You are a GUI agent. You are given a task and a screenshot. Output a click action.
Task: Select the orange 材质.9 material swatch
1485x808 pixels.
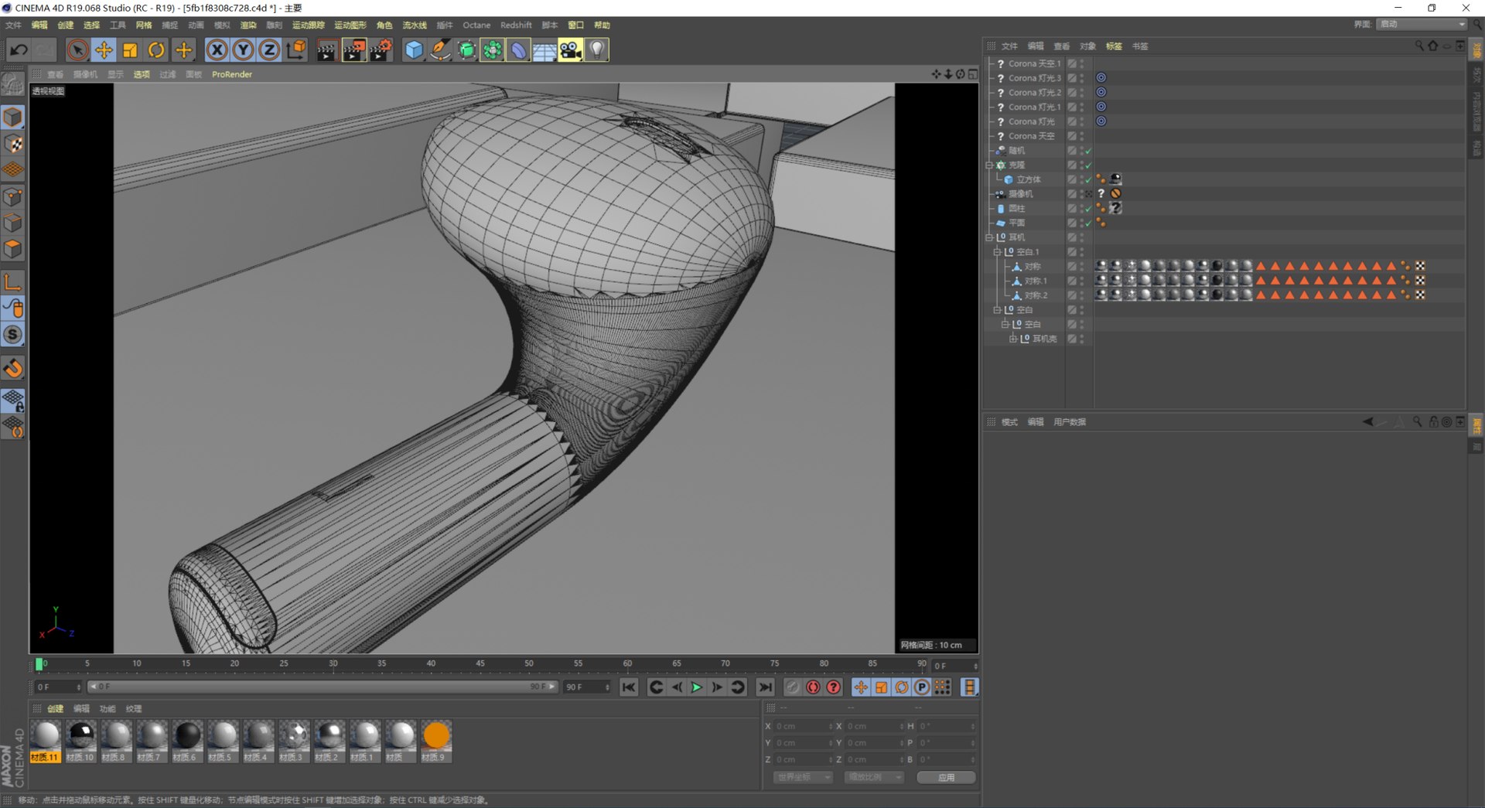point(436,735)
